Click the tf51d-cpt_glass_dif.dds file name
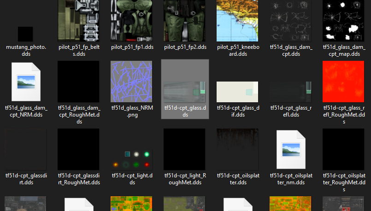This screenshot has width=371, height=211. (238, 111)
